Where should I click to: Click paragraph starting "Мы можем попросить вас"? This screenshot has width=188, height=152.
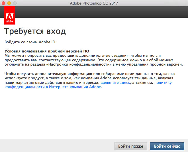[x=94, y=60]
